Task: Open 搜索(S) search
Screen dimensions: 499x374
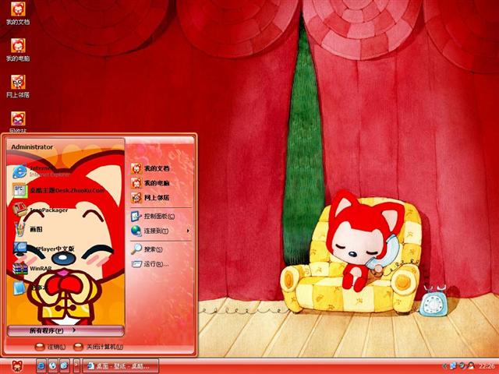Action: (x=147, y=249)
